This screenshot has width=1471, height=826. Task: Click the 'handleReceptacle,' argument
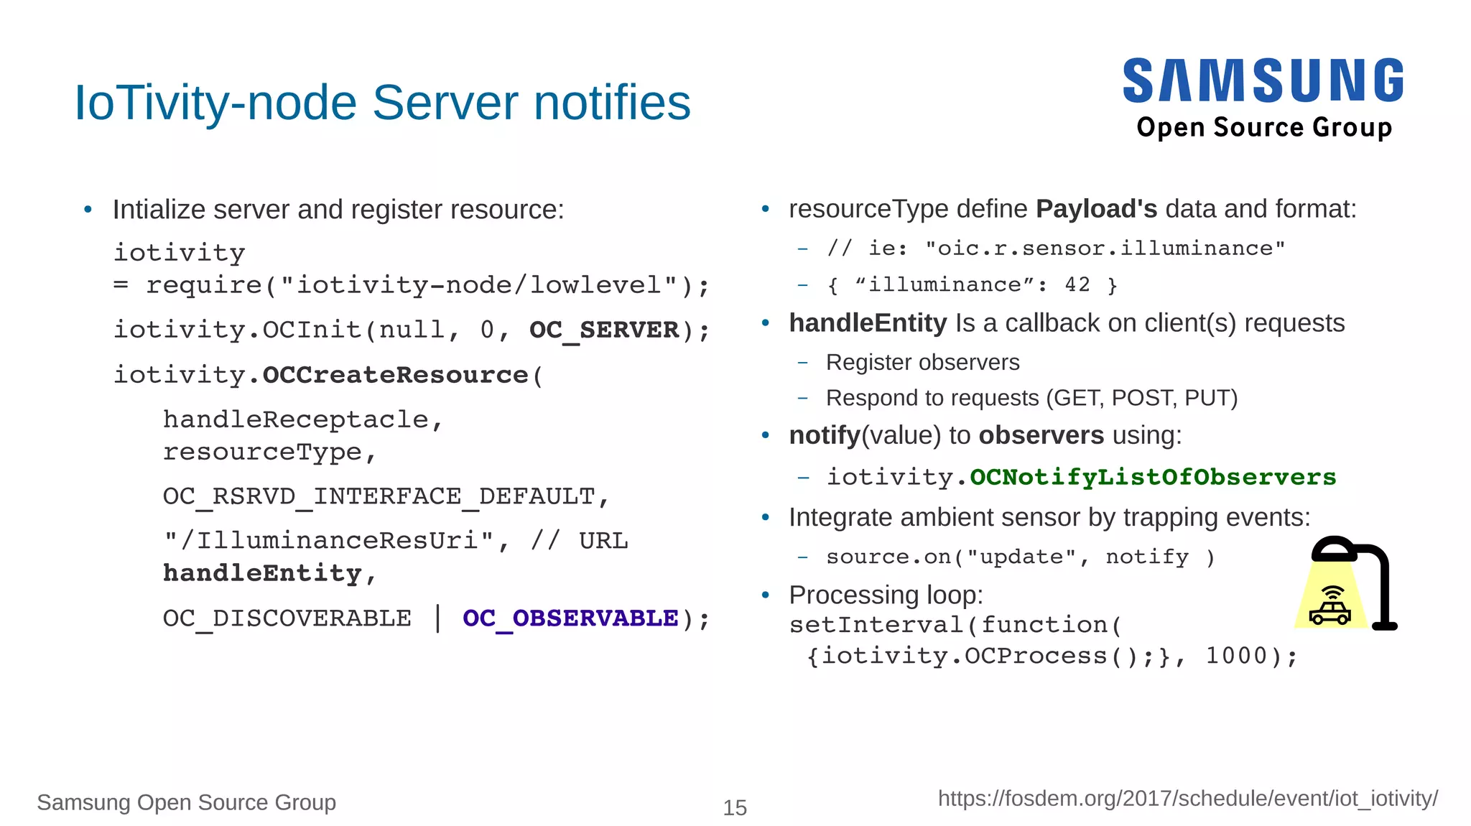point(303,419)
